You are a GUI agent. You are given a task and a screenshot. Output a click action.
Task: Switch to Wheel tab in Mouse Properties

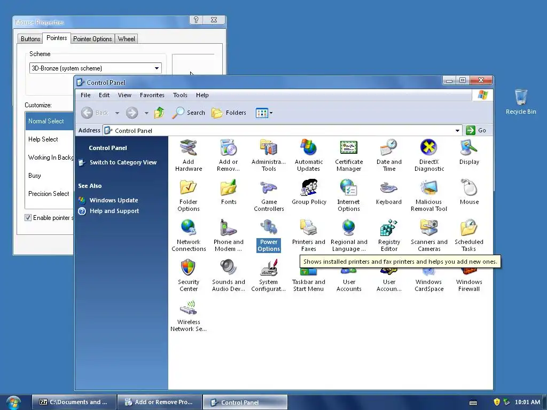coord(126,38)
